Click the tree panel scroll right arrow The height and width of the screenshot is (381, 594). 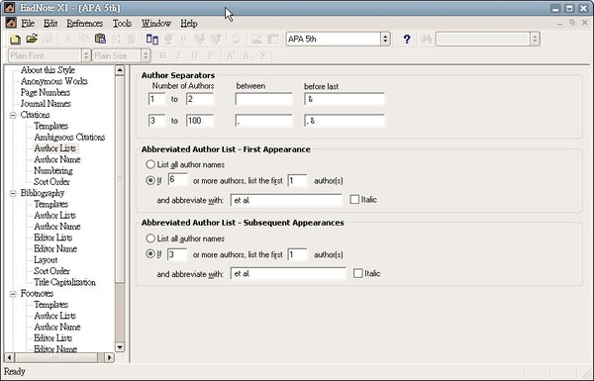(x=109, y=357)
